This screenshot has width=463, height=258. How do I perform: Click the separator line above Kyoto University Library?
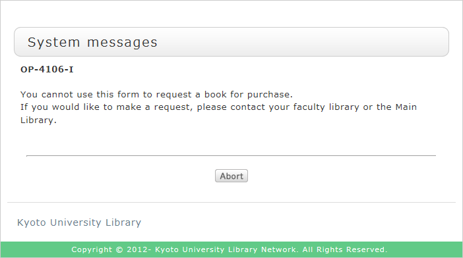231,202
